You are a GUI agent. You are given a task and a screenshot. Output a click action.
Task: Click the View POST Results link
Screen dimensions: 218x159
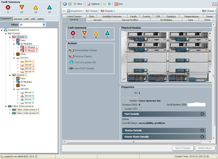click(84, 68)
